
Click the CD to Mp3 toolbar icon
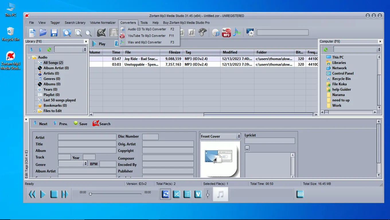(216, 33)
